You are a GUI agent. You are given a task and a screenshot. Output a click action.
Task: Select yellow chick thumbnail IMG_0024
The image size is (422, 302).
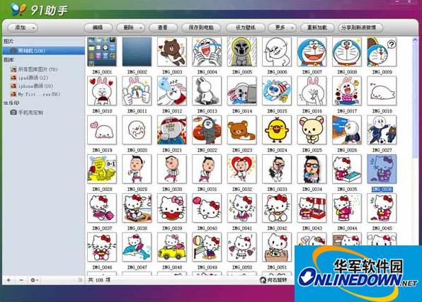277,130
